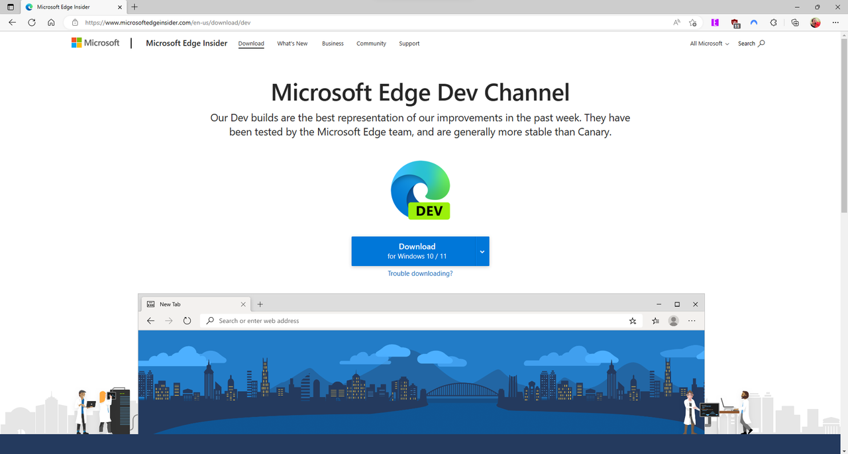Screen dimensions: 848x454
Task: Open the browser home page icon
Action: click(x=51, y=23)
